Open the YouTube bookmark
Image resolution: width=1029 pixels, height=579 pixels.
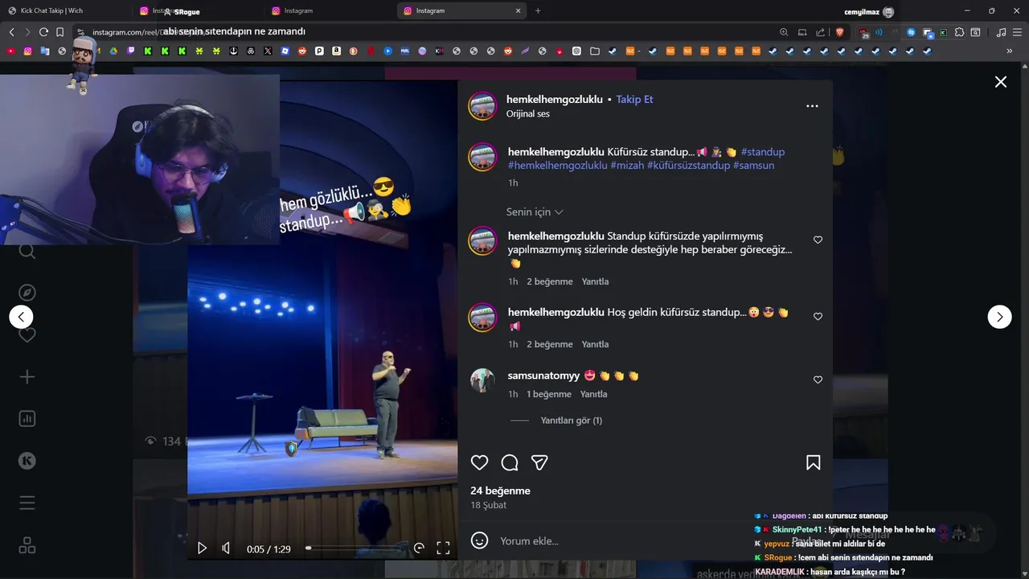10,51
